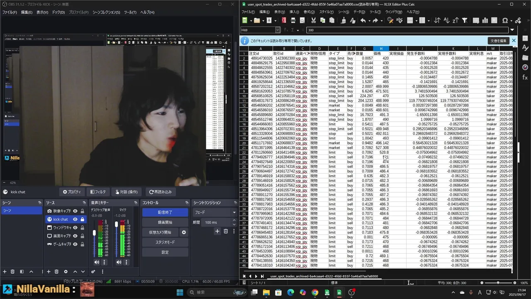Open データ(D) menu in XLSX Editor
Image resolution: width=531 pixels, height=299 pixels.
click(x=359, y=12)
